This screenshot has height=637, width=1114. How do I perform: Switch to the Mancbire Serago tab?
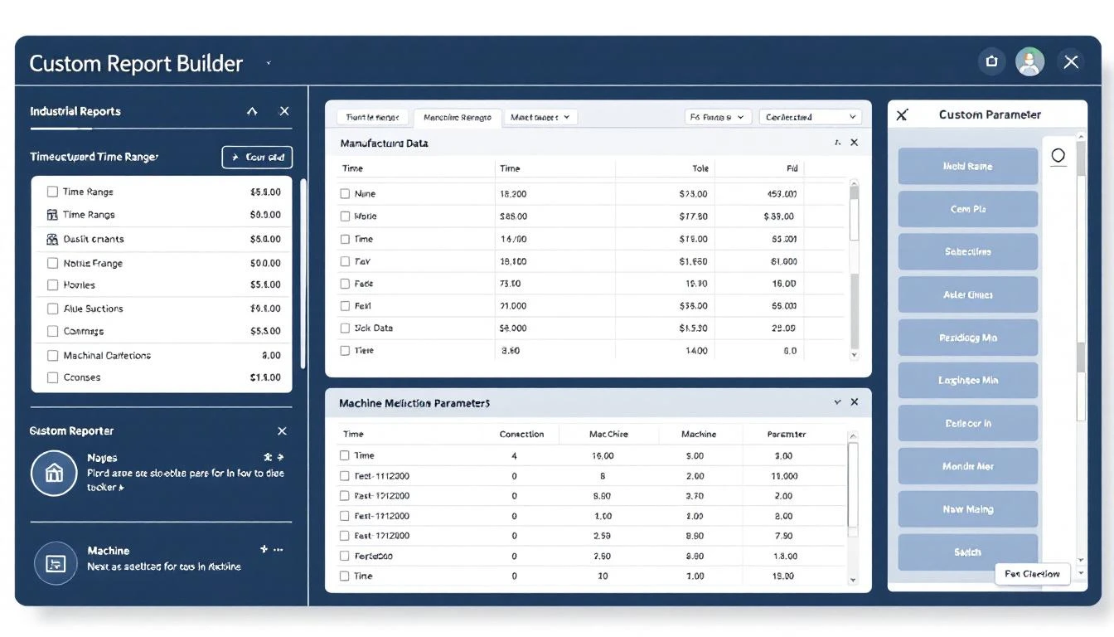(x=457, y=117)
